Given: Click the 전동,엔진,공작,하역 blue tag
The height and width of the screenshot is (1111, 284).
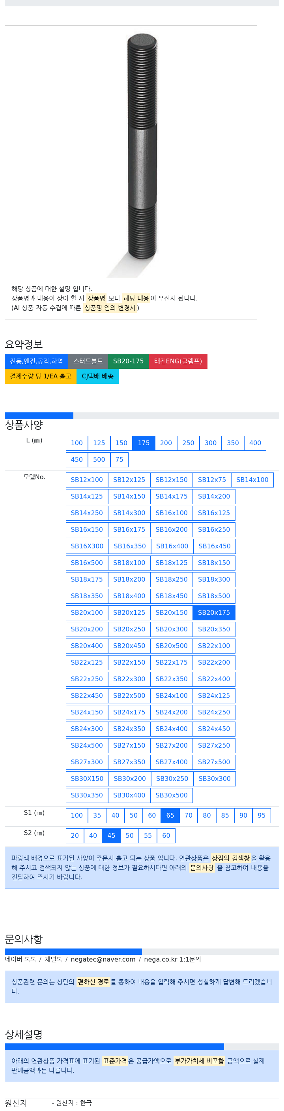Looking at the screenshot, I should [36, 361].
